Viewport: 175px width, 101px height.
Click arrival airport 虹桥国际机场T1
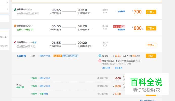[x=84, y=13]
